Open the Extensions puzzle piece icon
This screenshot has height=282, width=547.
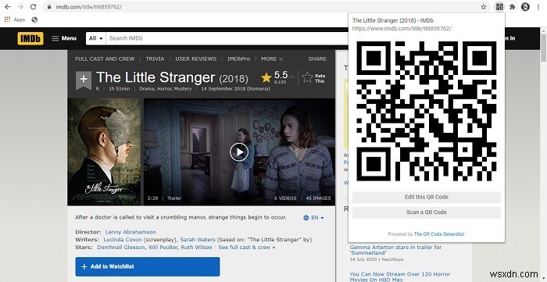(512, 6)
